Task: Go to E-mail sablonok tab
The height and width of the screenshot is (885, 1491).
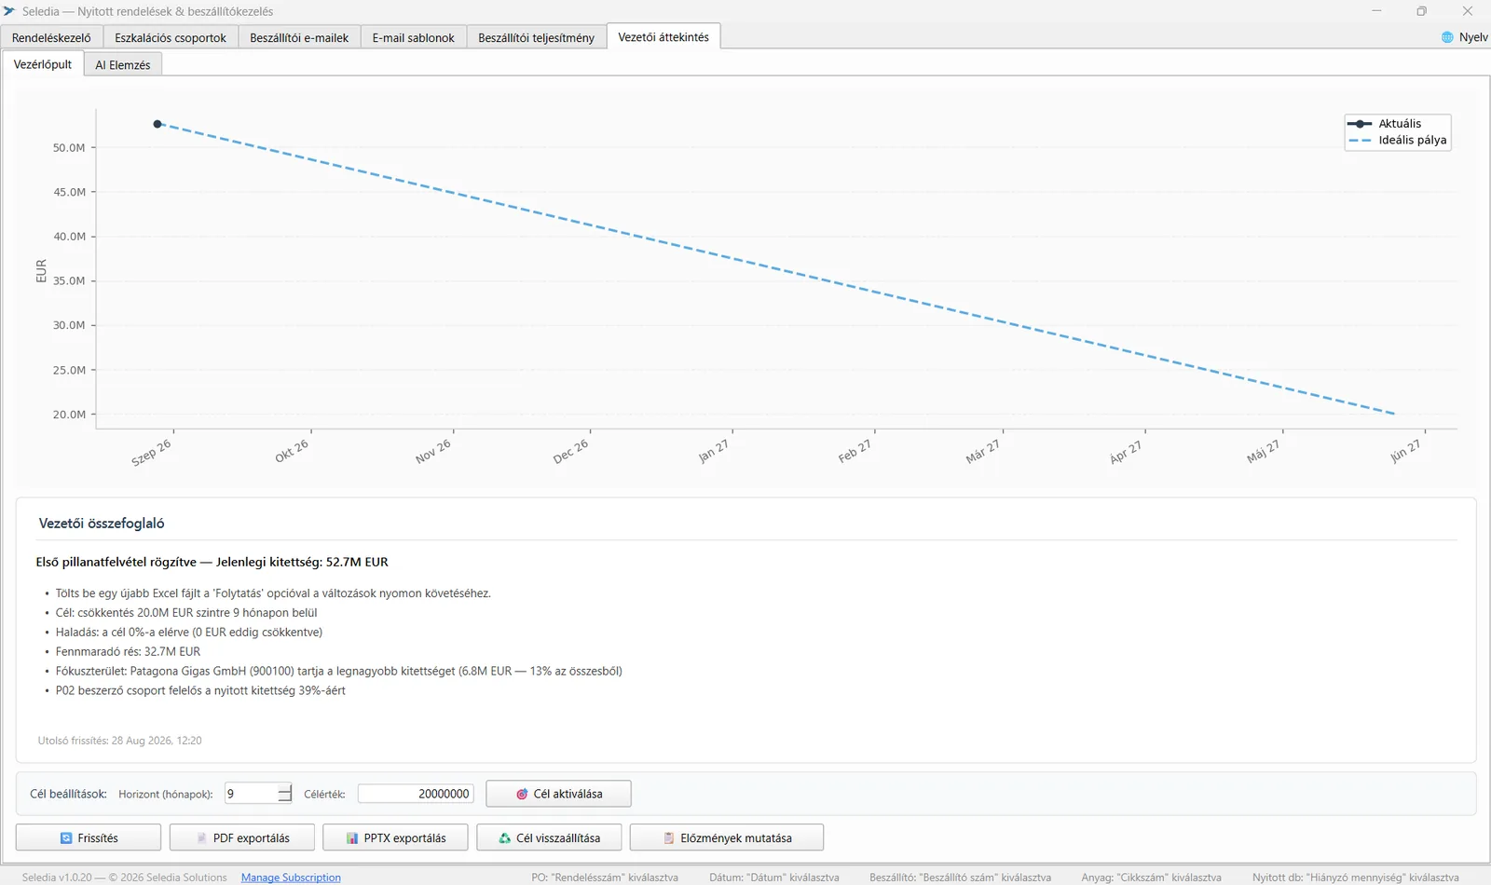Action: tap(413, 37)
